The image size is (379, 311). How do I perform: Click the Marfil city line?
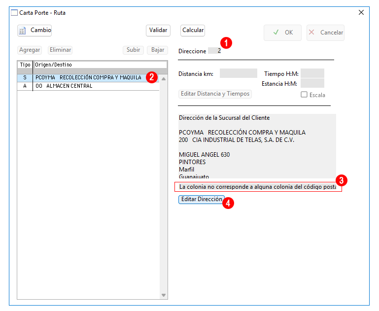[x=186, y=170]
